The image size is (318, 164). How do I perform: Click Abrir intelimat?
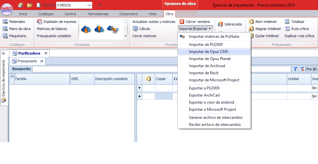pyautogui.click(x=263, y=22)
